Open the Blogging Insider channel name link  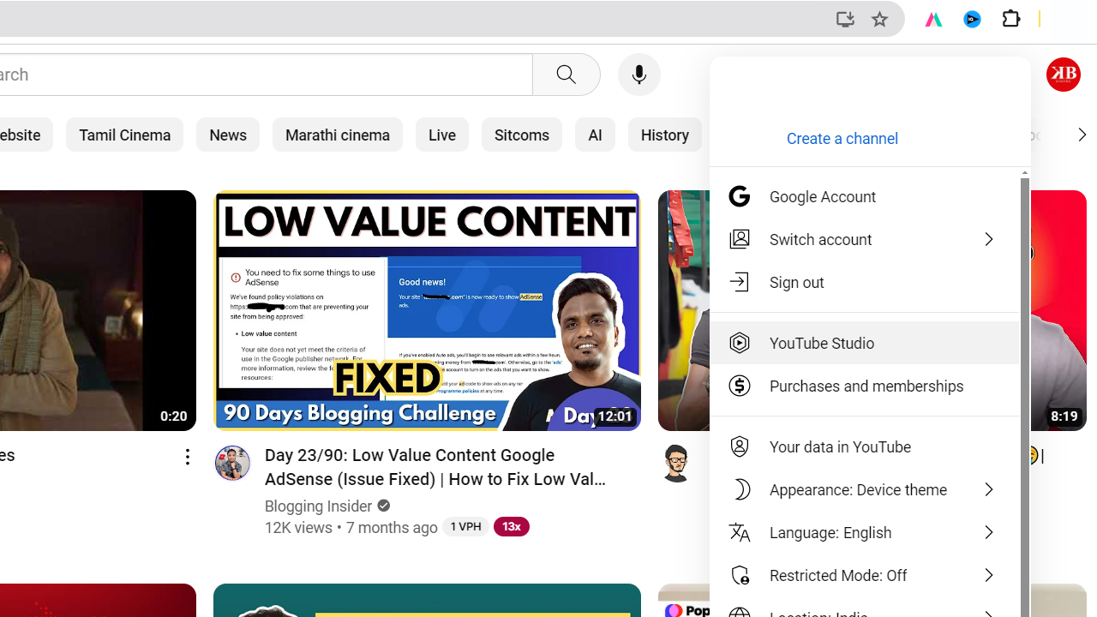(x=318, y=506)
